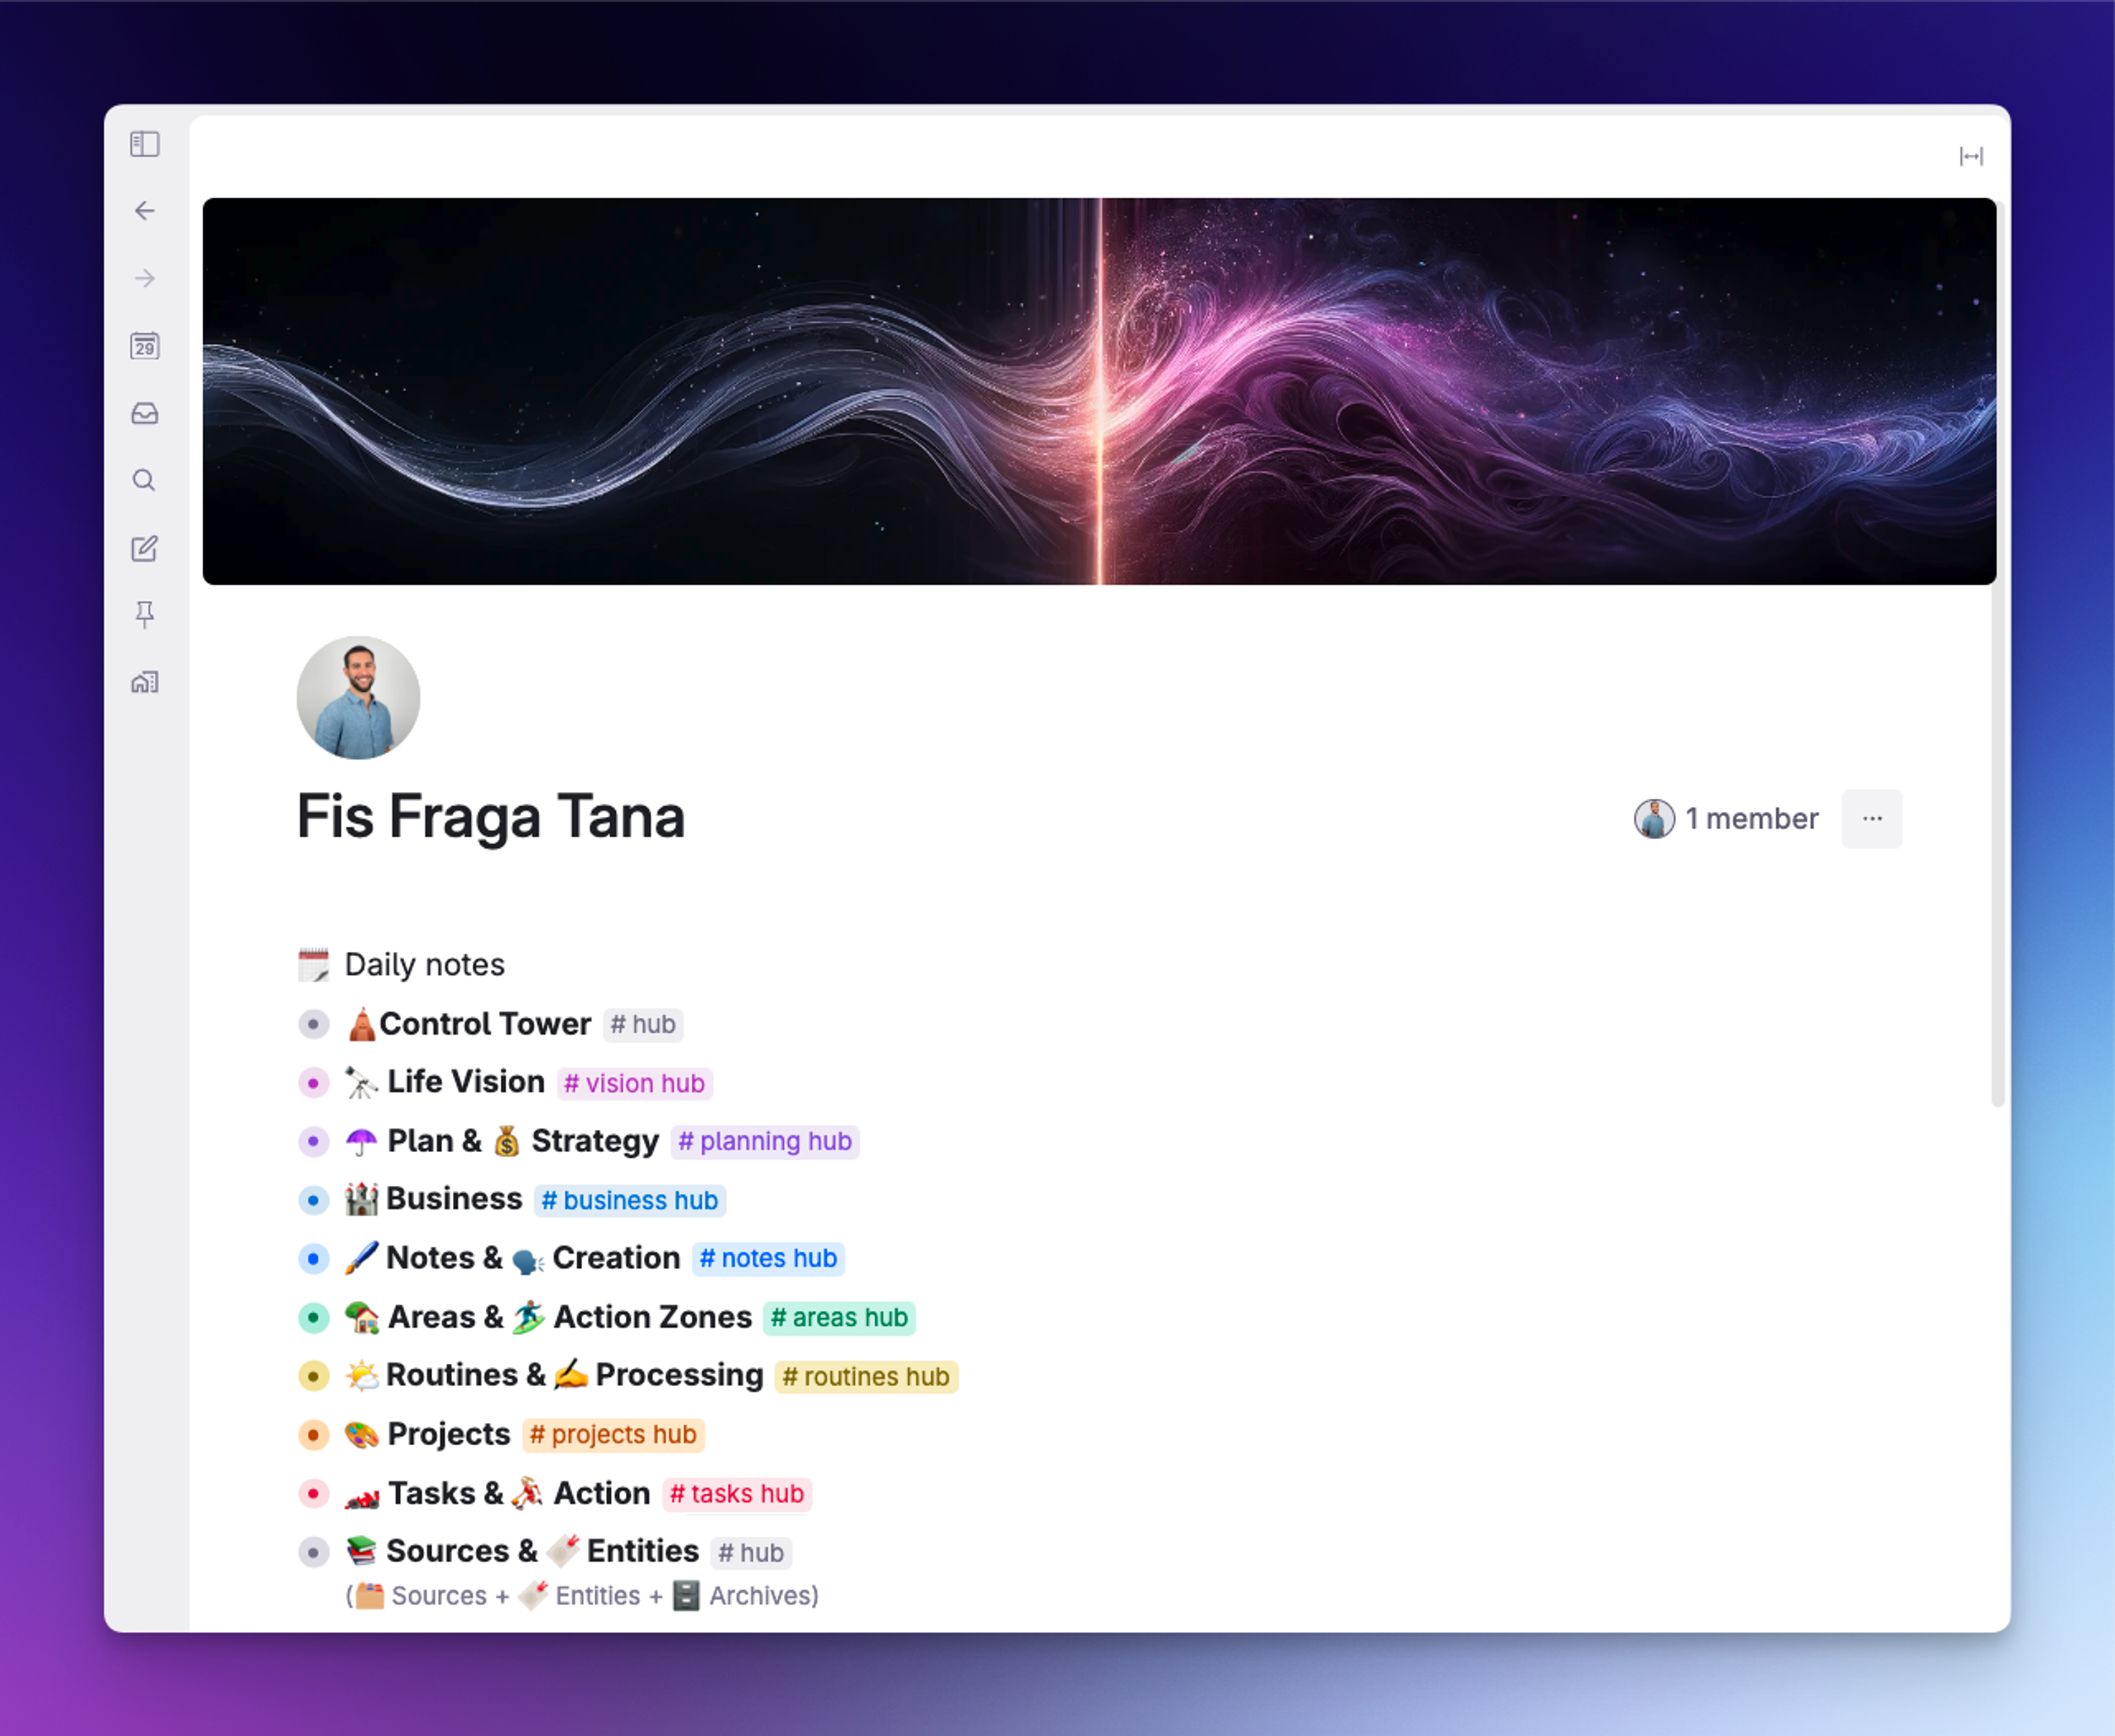Click the 1 member indicator
This screenshot has height=1736, width=2115.
coord(1728,817)
